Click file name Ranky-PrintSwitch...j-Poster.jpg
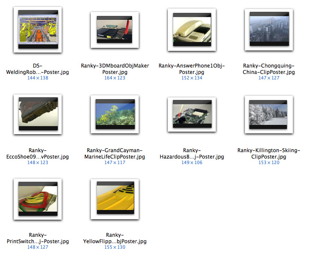Screen dimensions: 310x256 (38, 238)
